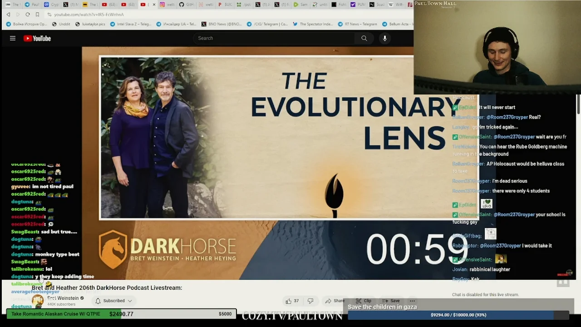Save the video to a playlist
This screenshot has height=327, width=581.
391,301
